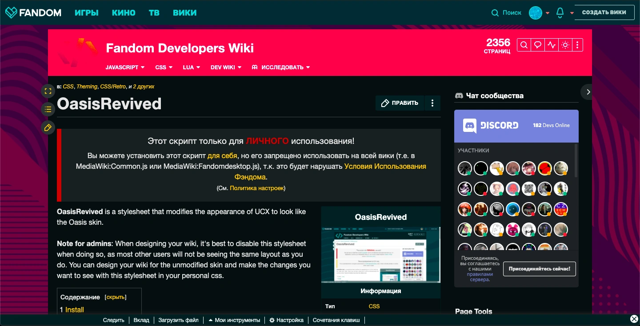This screenshot has width=640, height=326.
Task: Expand the DEV WIKI navigation dropdown
Action: click(x=226, y=68)
